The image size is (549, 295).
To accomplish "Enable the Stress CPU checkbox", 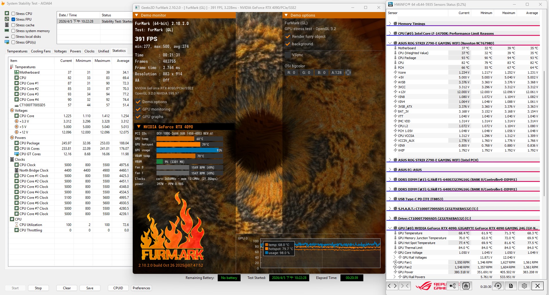I will [x=13, y=13].
